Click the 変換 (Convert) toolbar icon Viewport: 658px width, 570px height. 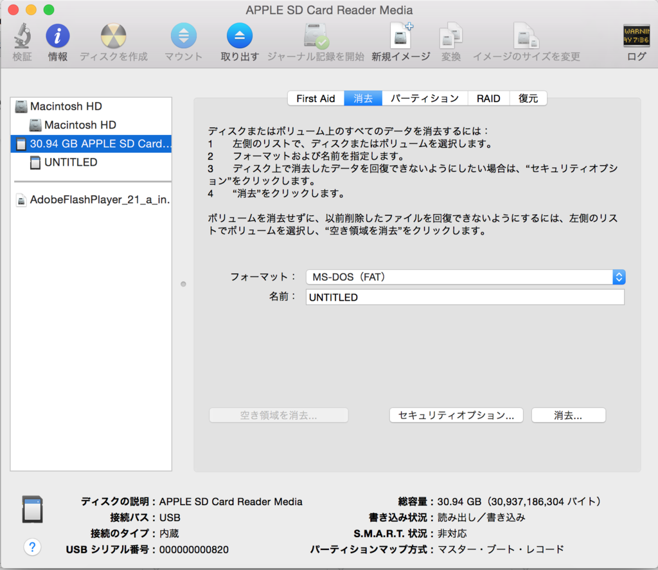click(450, 36)
